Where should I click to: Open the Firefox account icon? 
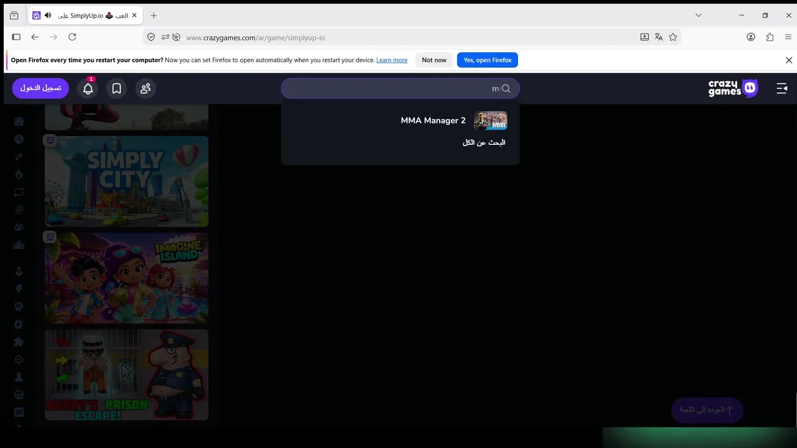click(x=751, y=37)
